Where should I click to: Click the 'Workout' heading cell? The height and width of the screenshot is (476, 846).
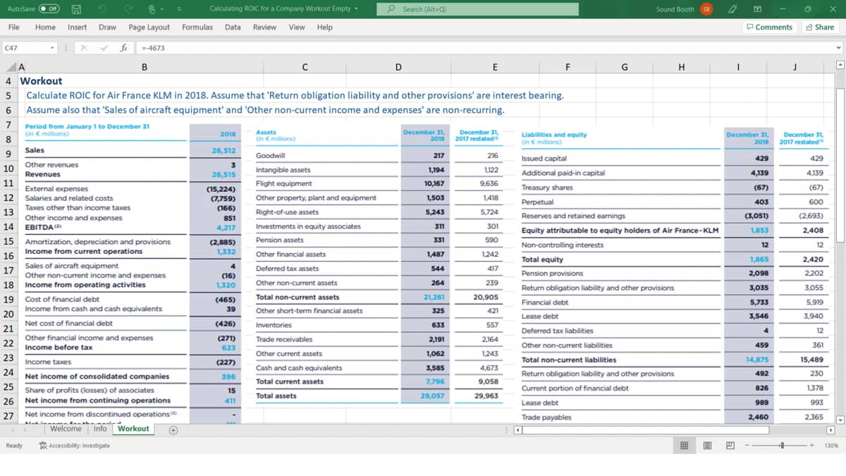42,80
